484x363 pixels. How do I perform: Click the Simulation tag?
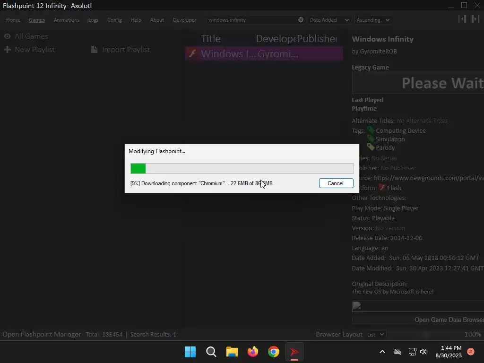[x=390, y=139]
